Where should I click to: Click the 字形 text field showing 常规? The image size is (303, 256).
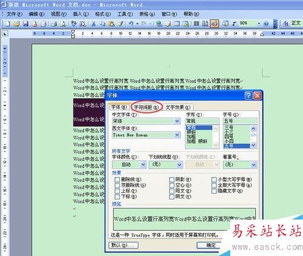click(x=202, y=121)
